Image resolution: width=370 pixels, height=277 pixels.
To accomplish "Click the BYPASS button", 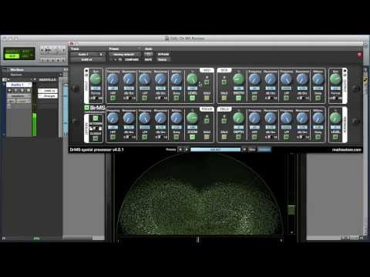I will click(x=163, y=55).
